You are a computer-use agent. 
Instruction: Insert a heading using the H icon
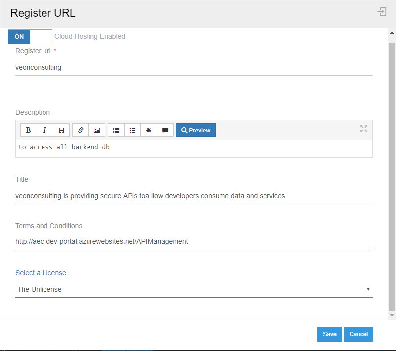61,130
